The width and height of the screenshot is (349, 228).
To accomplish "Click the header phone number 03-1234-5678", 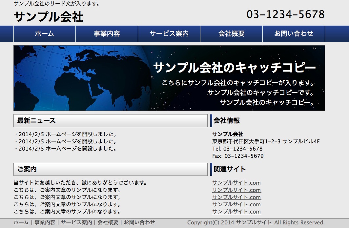I will (285, 14).
